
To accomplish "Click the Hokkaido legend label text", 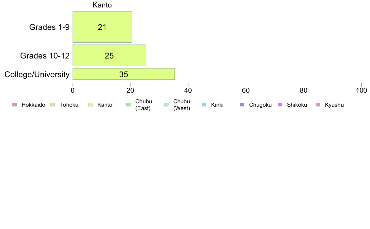I will tap(33, 105).
